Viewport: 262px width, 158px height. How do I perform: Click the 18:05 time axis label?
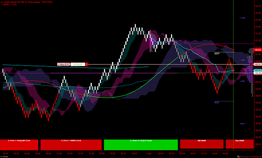(x=102, y=153)
